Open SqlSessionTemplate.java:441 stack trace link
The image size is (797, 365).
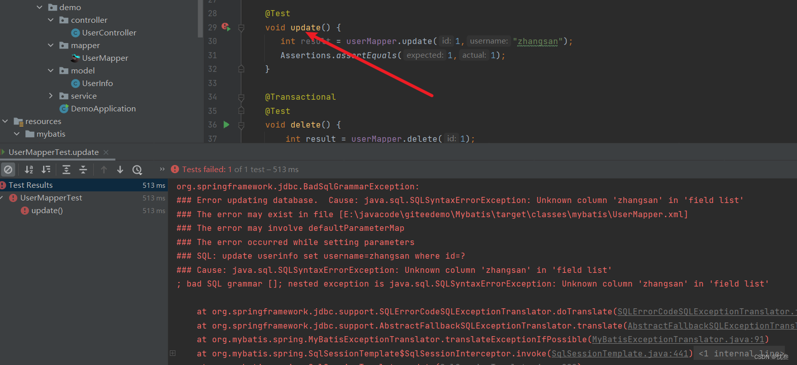point(620,354)
